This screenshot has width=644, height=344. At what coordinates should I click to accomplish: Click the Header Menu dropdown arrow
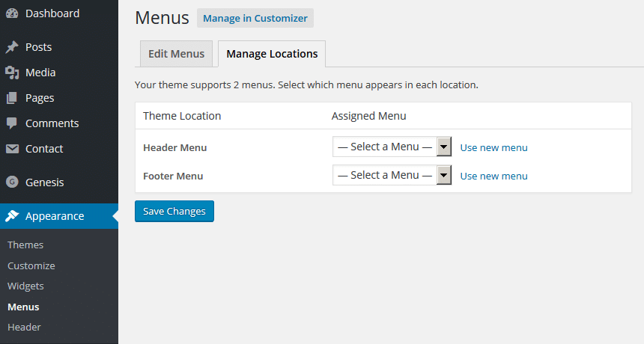tap(443, 147)
